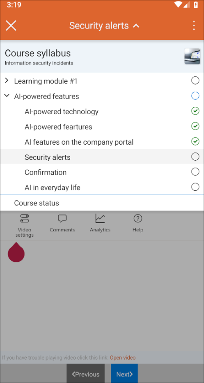204x383 pixels.
Task: Open the Analytics chart icon
Action: (x=100, y=218)
